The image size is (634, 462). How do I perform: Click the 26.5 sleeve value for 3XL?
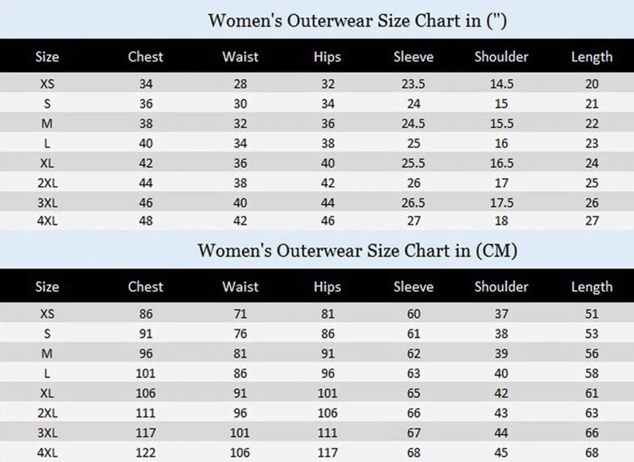[x=414, y=202]
